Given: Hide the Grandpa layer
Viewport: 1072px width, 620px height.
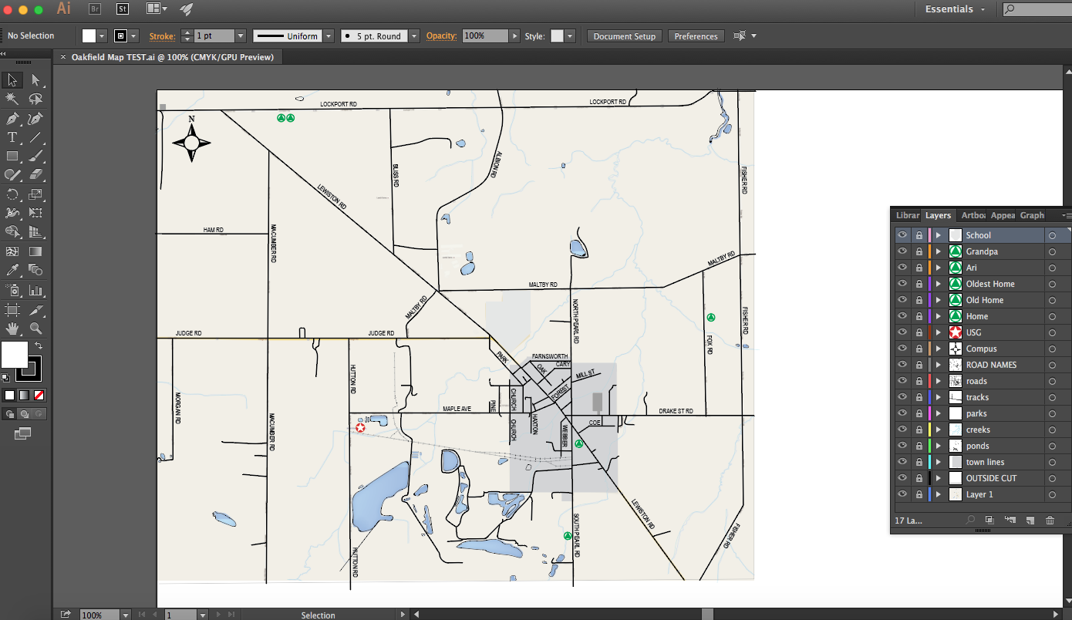Looking at the screenshot, I should click(902, 251).
